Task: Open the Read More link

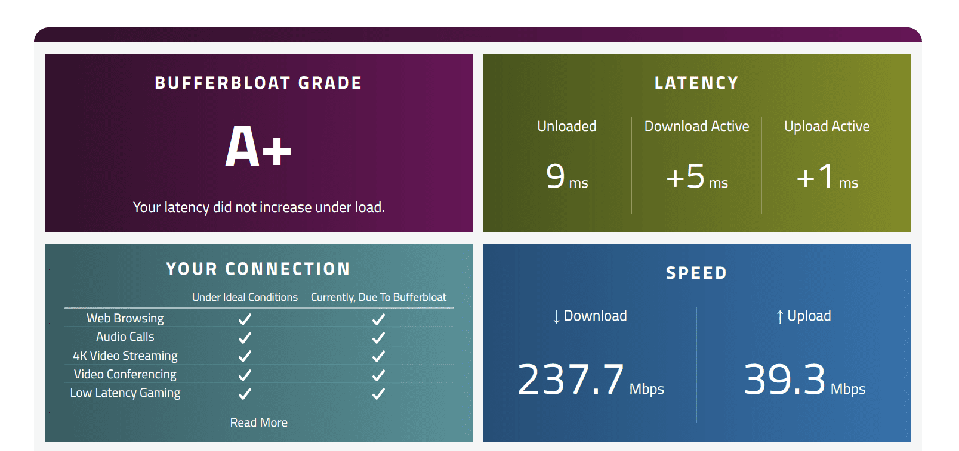Action: pyautogui.click(x=259, y=422)
